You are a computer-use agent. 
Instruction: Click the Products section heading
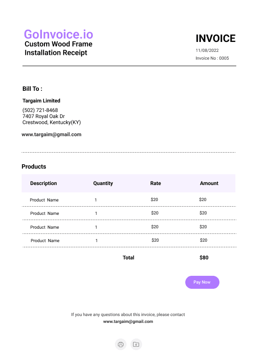coord(34,166)
